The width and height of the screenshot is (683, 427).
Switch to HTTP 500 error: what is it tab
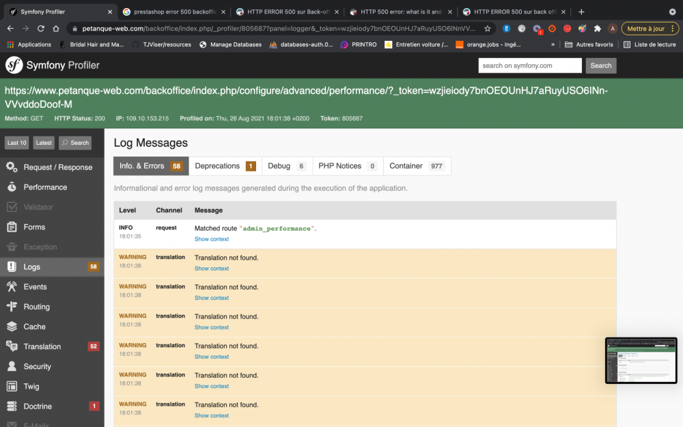[x=401, y=12]
